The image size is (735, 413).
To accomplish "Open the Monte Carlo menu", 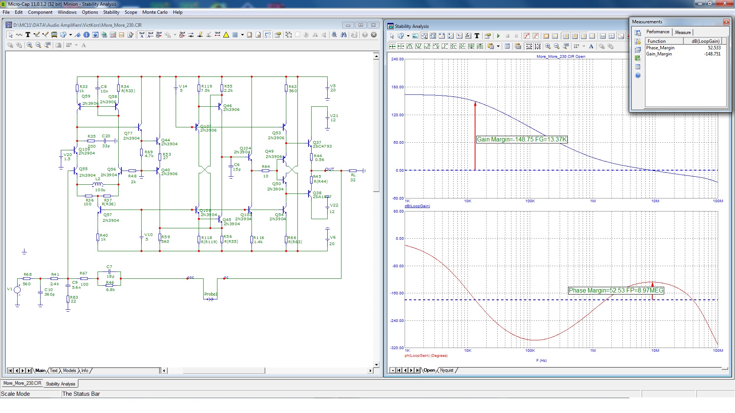I will click(x=155, y=12).
